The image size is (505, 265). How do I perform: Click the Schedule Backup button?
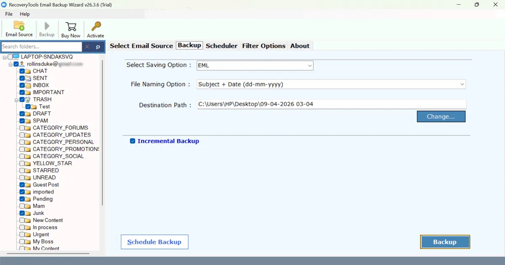pyautogui.click(x=154, y=242)
